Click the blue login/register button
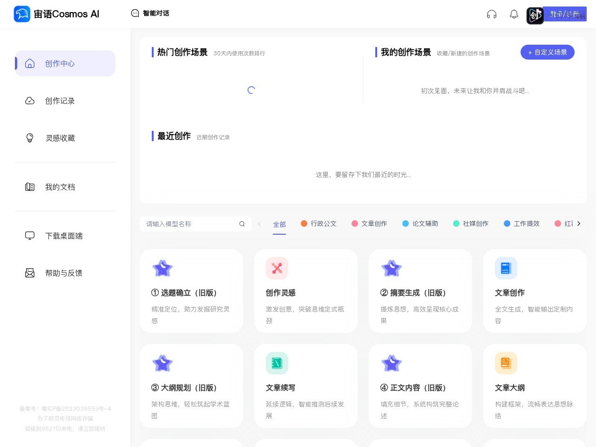Image resolution: width=596 pixels, height=447 pixels. [564, 14]
